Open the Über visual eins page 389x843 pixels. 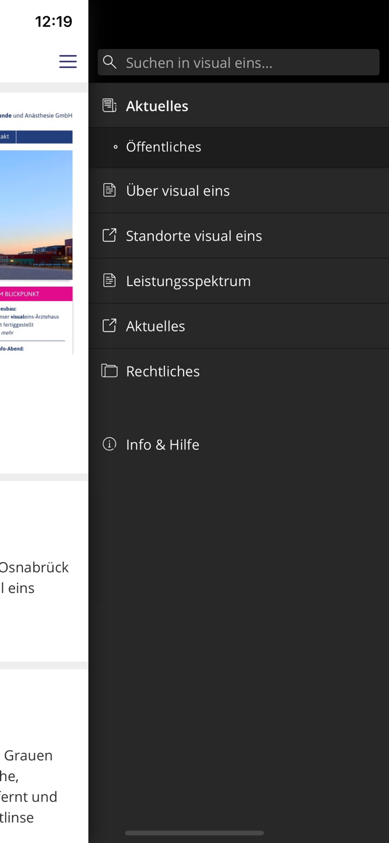pos(178,191)
